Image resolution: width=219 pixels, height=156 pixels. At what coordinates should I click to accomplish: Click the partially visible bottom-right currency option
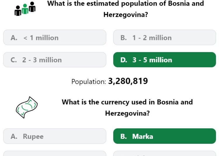click(x=164, y=153)
